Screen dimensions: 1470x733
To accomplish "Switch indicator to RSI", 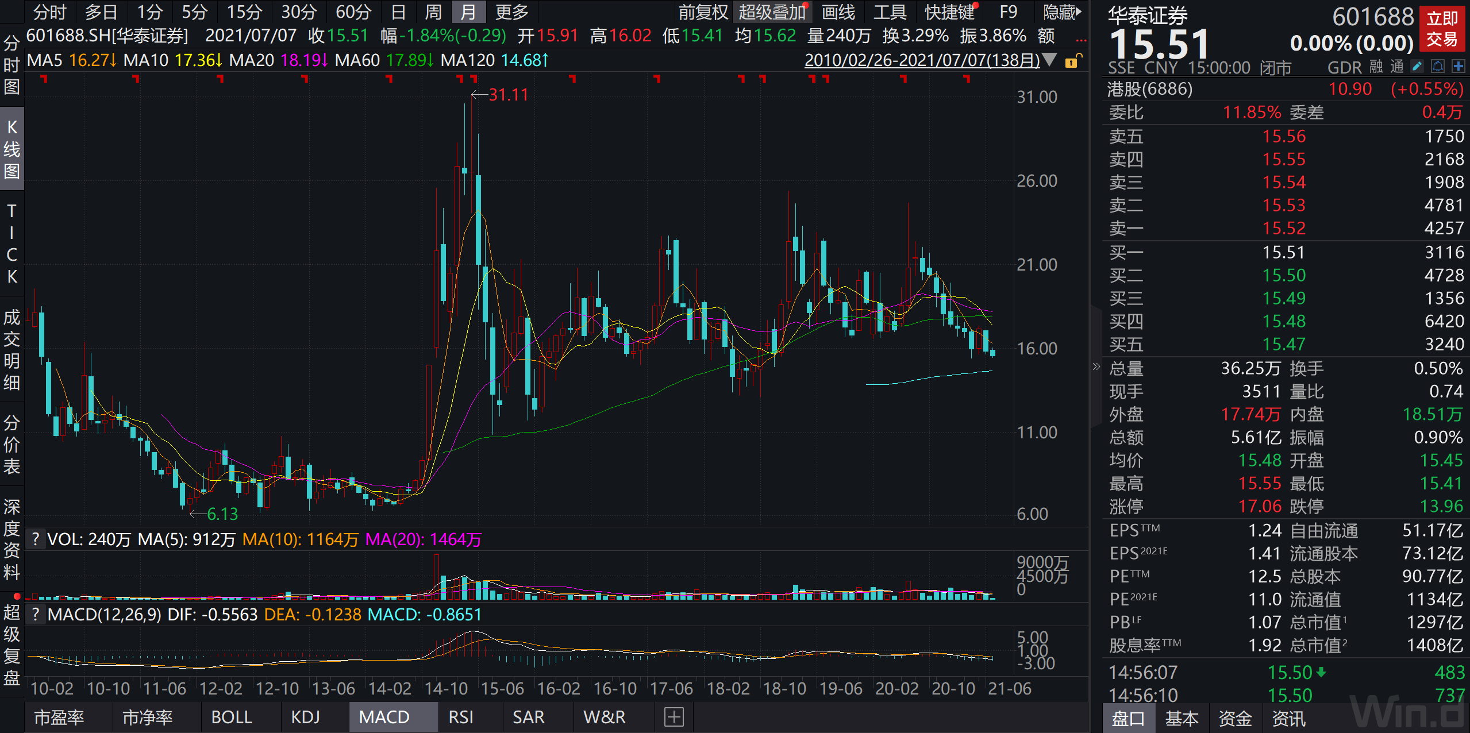I will (x=461, y=717).
